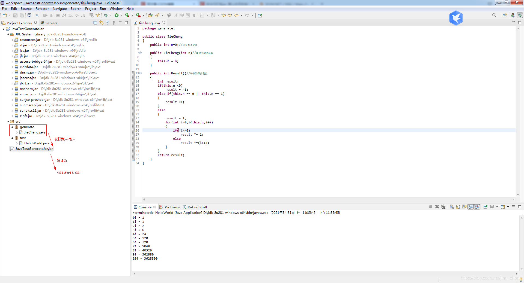Run the application using the green Run icon

point(117,16)
